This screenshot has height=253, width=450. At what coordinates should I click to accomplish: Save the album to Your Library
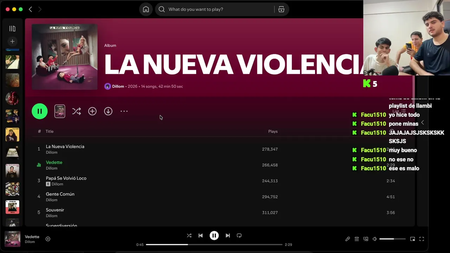click(x=92, y=111)
